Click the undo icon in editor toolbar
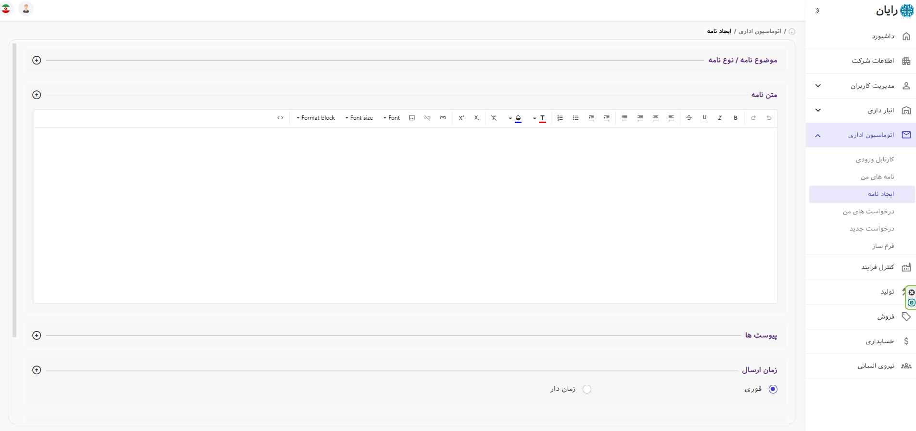This screenshot has width=916, height=431. point(769,118)
